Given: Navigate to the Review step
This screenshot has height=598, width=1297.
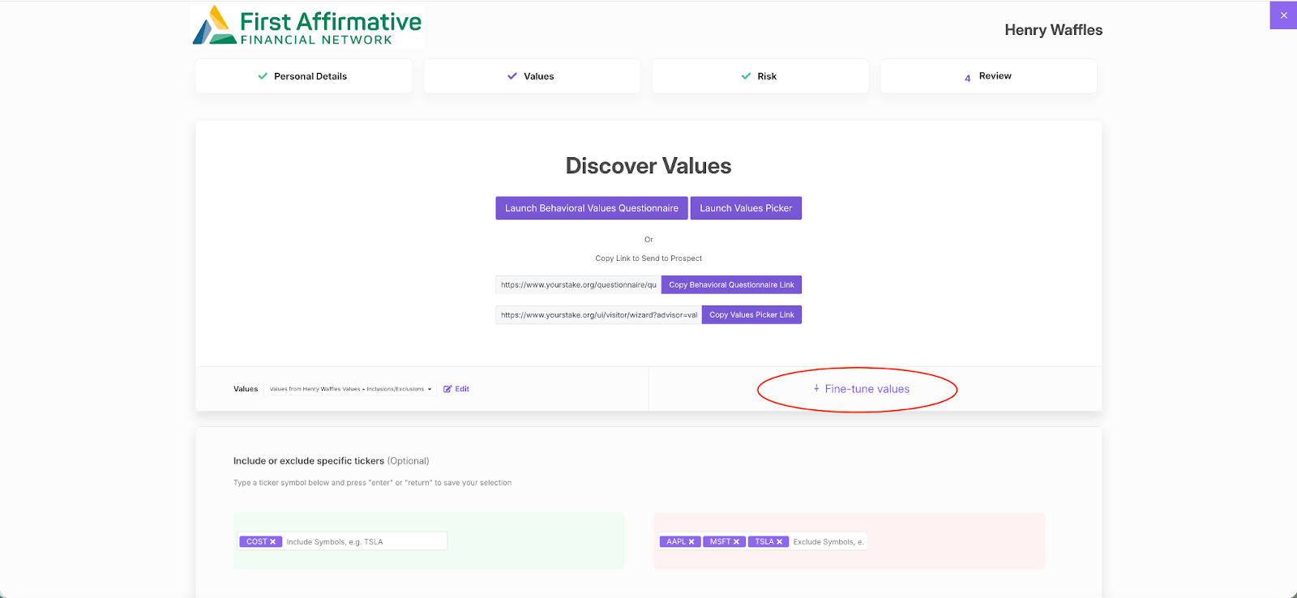Looking at the screenshot, I should click(x=988, y=76).
